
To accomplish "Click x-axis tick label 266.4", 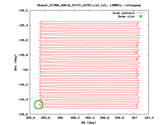I will [90, 118].
